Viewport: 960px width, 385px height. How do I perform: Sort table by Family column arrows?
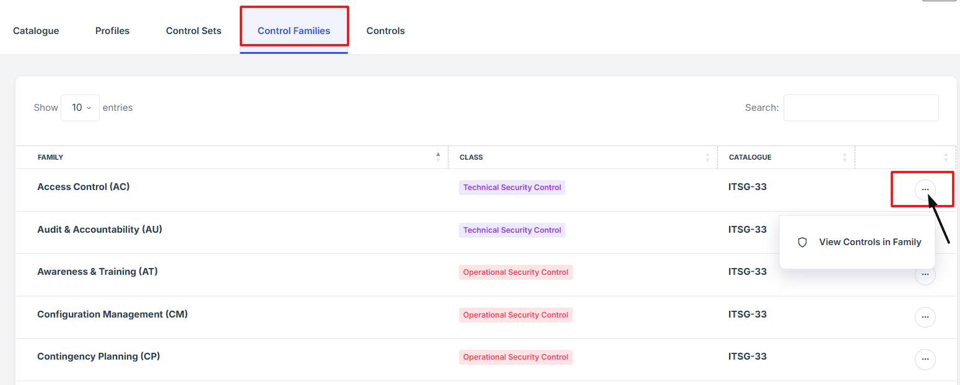(438, 157)
